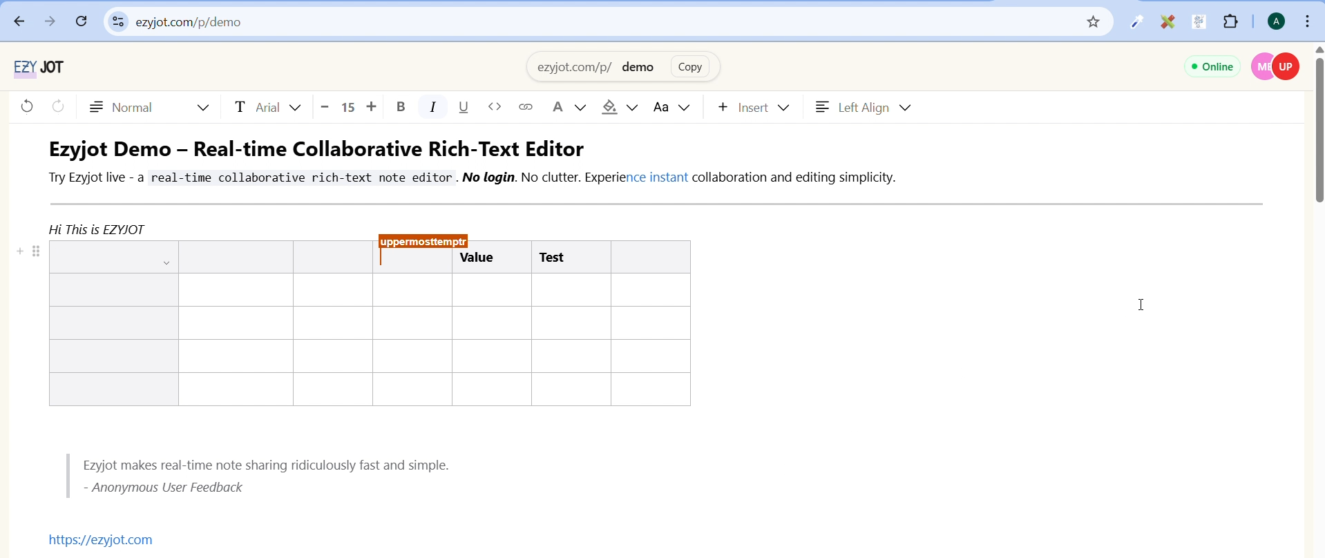Image resolution: width=1325 pixels, height=558 pixels.
Task: Open the https://ezyjot.com link
Action: 101,540
